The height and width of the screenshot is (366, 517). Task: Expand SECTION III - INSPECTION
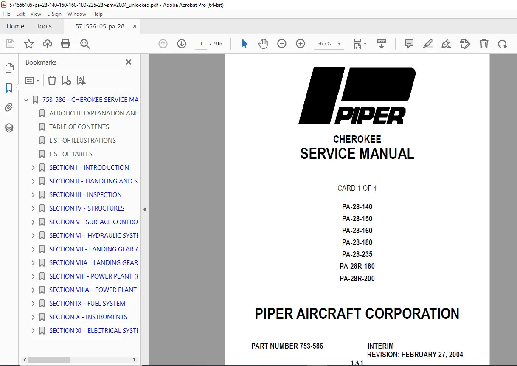[33, 195]
